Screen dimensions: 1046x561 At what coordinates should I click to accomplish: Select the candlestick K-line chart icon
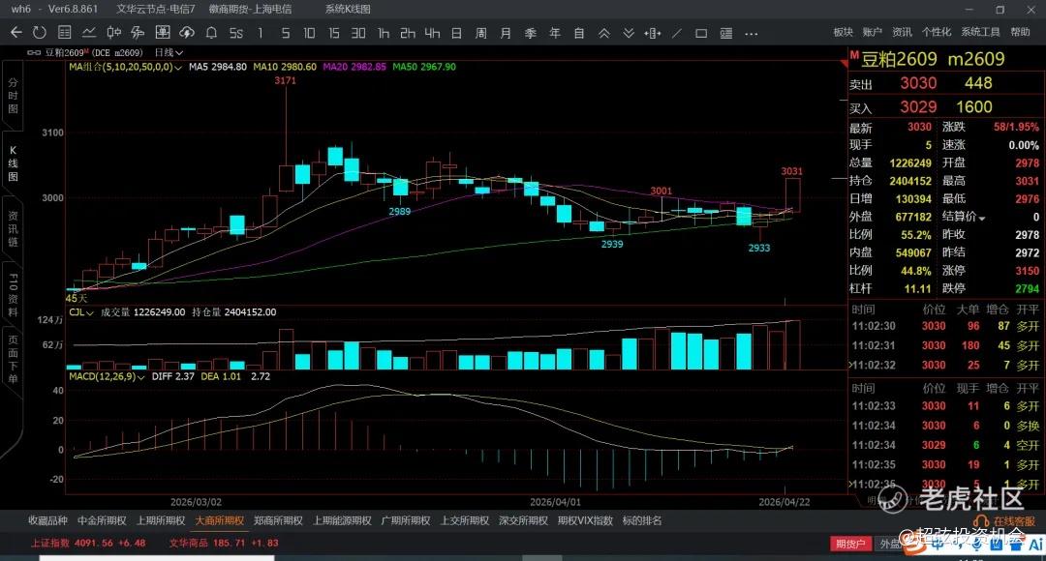(x=113, y=33)
